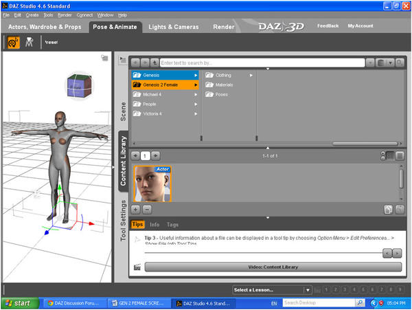Click the tip slider track
This screenshot has height=310, width=412.
pos(263,253)
